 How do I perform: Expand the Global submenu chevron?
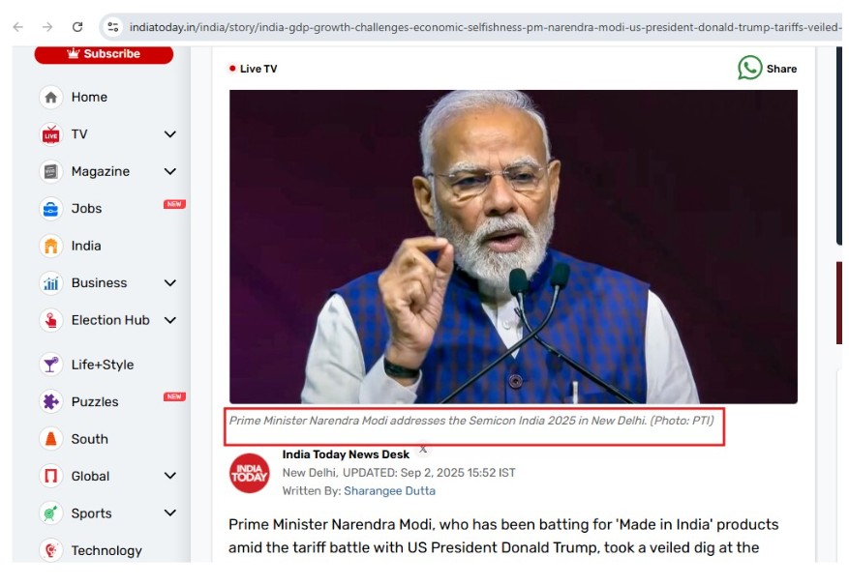170,476
